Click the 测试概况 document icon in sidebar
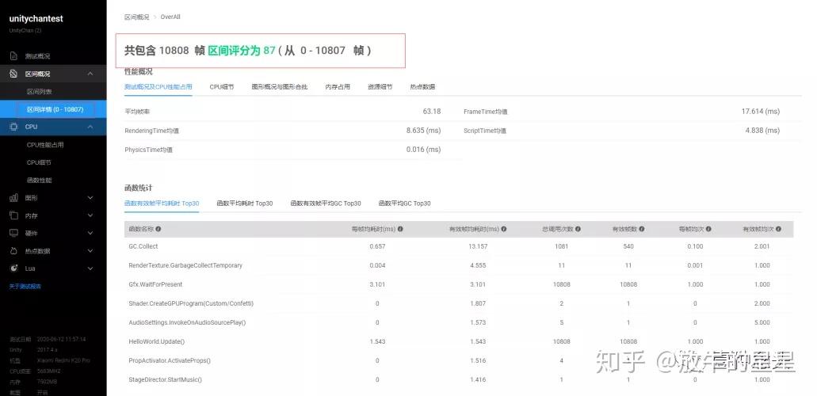Screen dimensions: 817x396 (x=14, y=55)
